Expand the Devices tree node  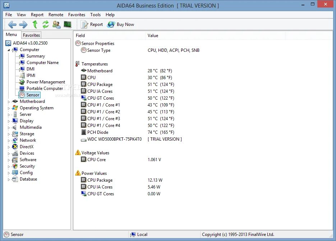coord(9,154)
